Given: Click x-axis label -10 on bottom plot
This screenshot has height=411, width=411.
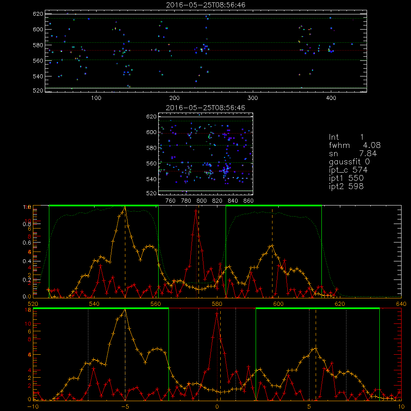Looking at the screenshot, I should tap(33, 406).
